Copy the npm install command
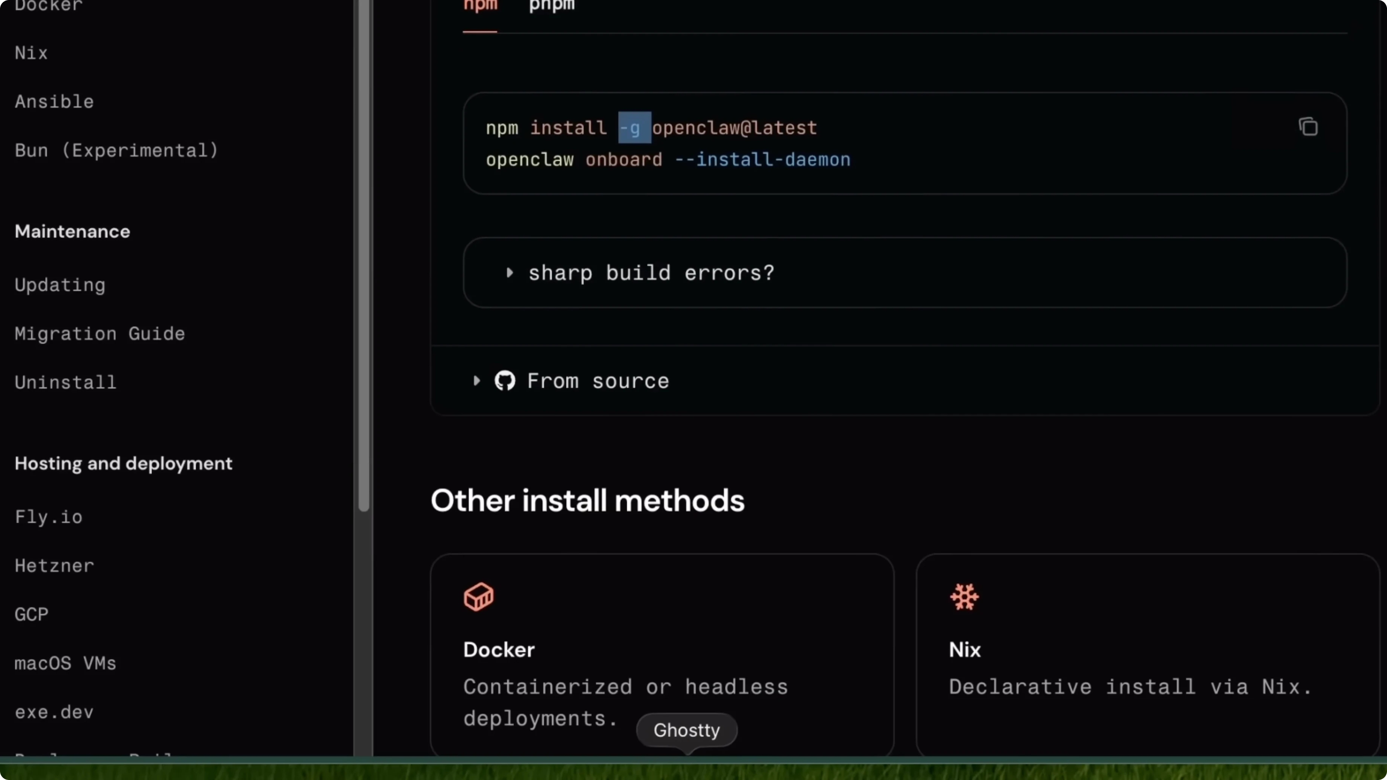 coord(1308,126)
